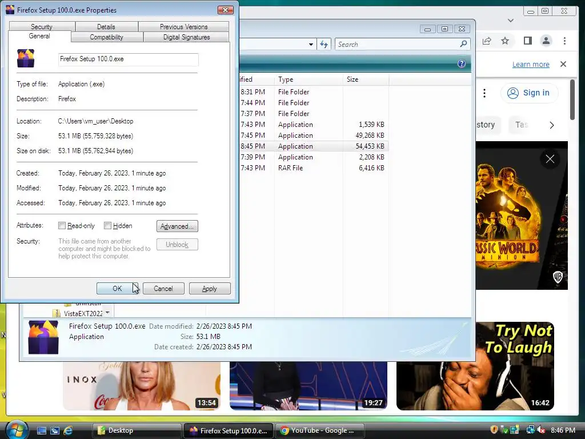Click the Chrome share page icon
This screenshot has width=585, height=439.
(x=487, y=41)
